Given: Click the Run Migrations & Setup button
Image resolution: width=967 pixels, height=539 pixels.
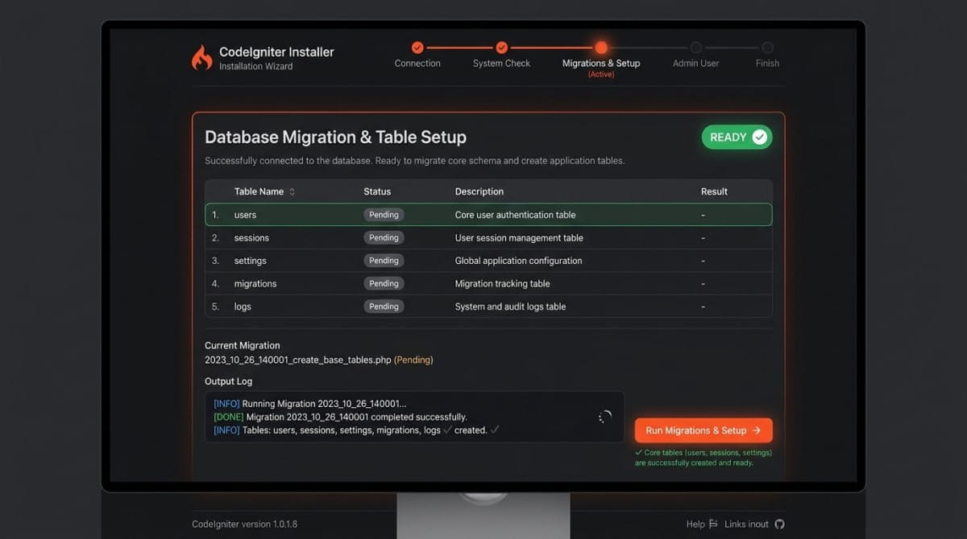Looking at the screenshot, I should pyautogui.click(x=703, y=430).
